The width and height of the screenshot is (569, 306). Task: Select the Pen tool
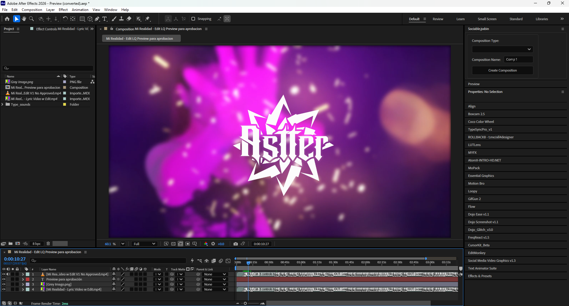pyautogui.click(x=97, y=19)
